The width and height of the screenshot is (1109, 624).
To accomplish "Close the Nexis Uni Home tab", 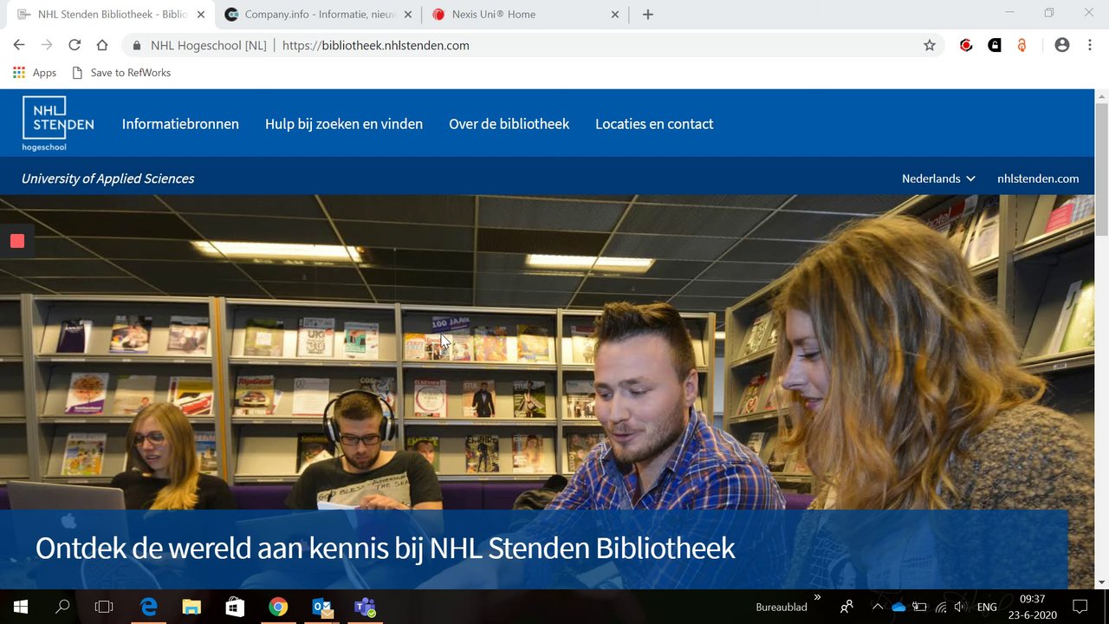I will pos(615,15).
